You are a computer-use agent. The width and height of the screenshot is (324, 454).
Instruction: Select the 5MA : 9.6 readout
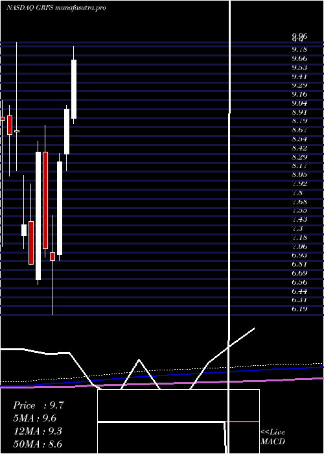tap(35, 418)
